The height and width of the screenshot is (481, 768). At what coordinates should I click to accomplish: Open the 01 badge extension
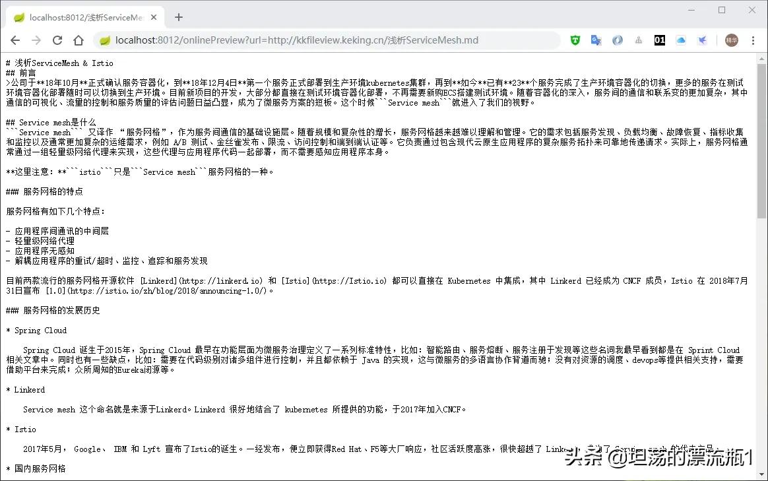[659, 40]
